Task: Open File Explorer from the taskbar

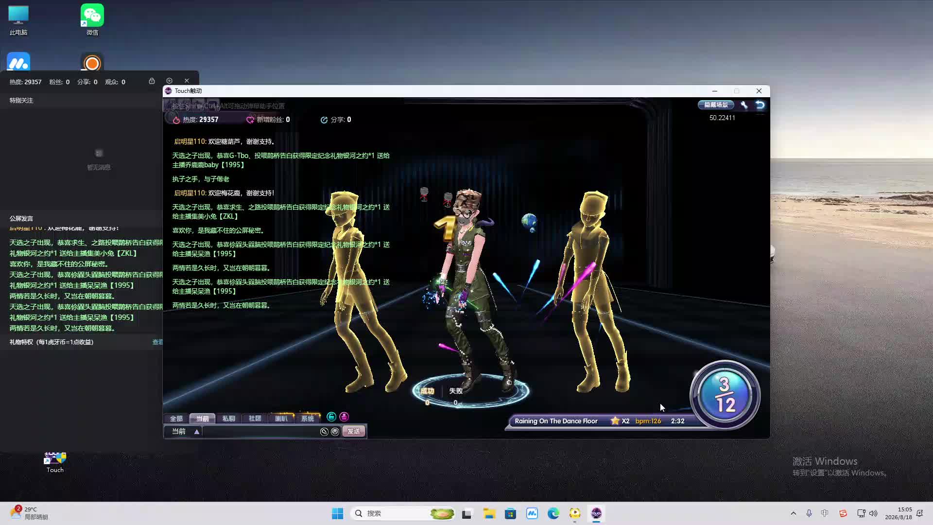Action: (489, 513)
